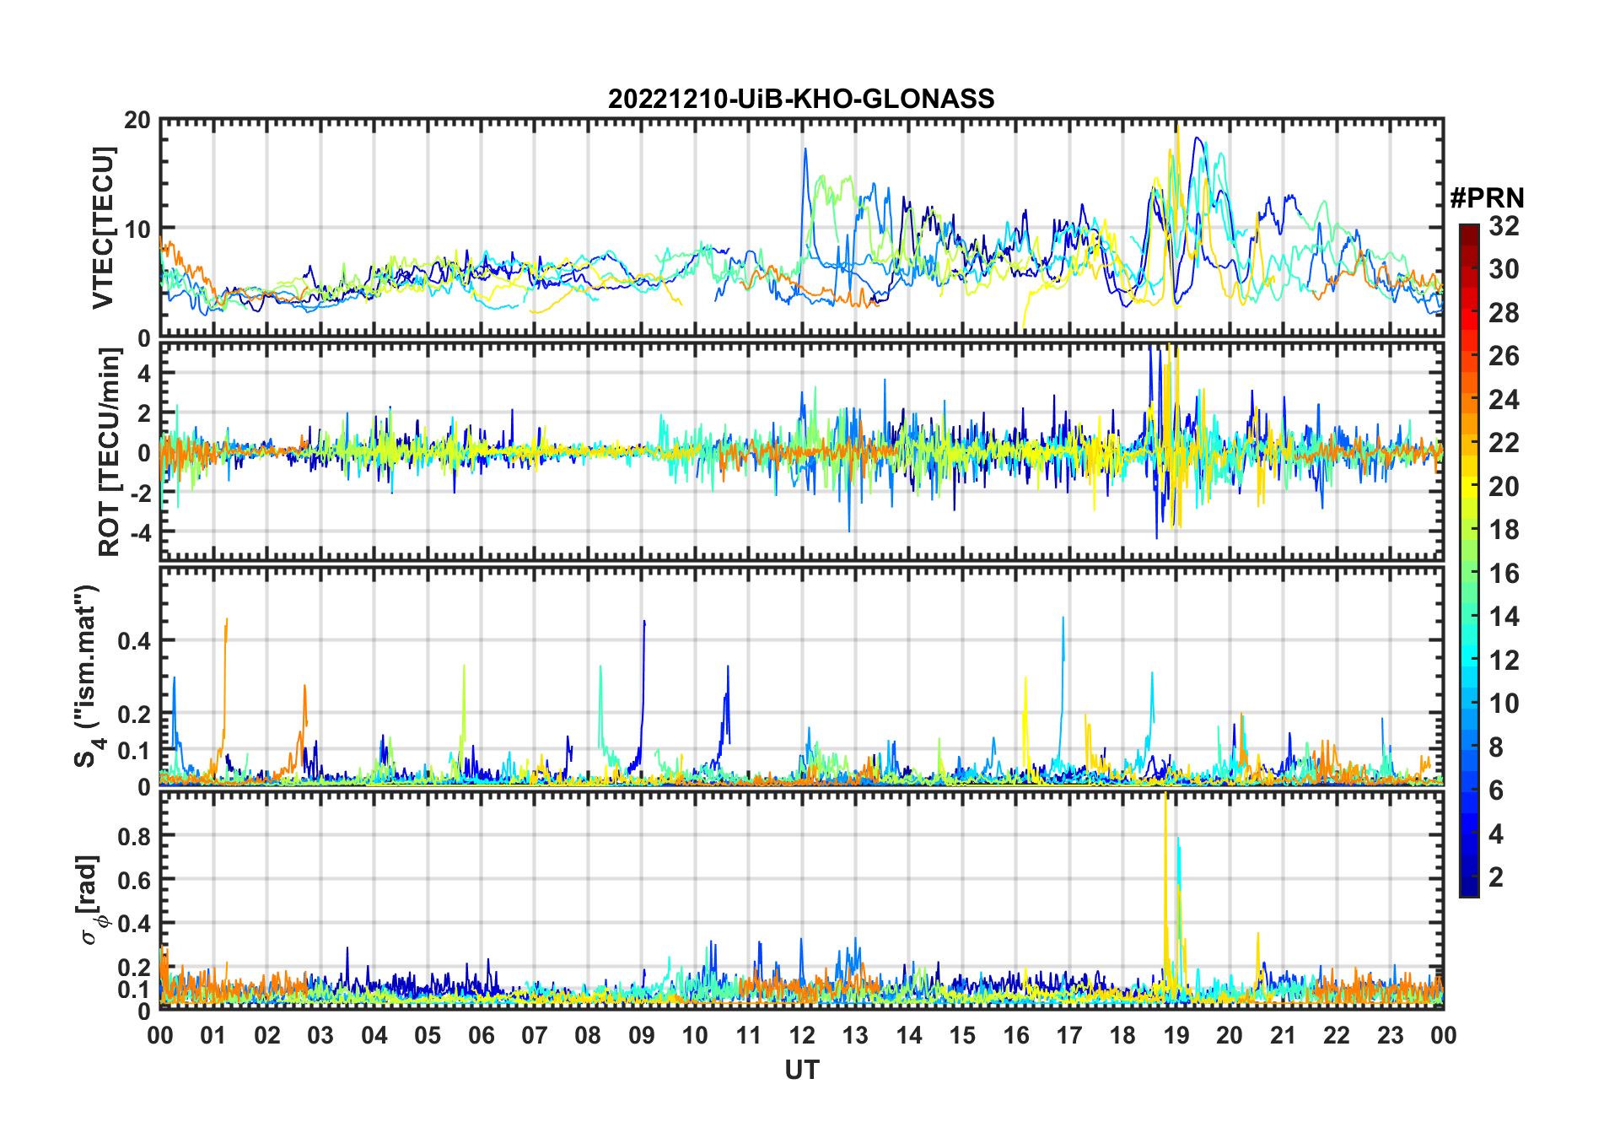Click the sigma-phi axis tick label 0.1
The image size is (1604, 1122).
(x=134, y=989)
